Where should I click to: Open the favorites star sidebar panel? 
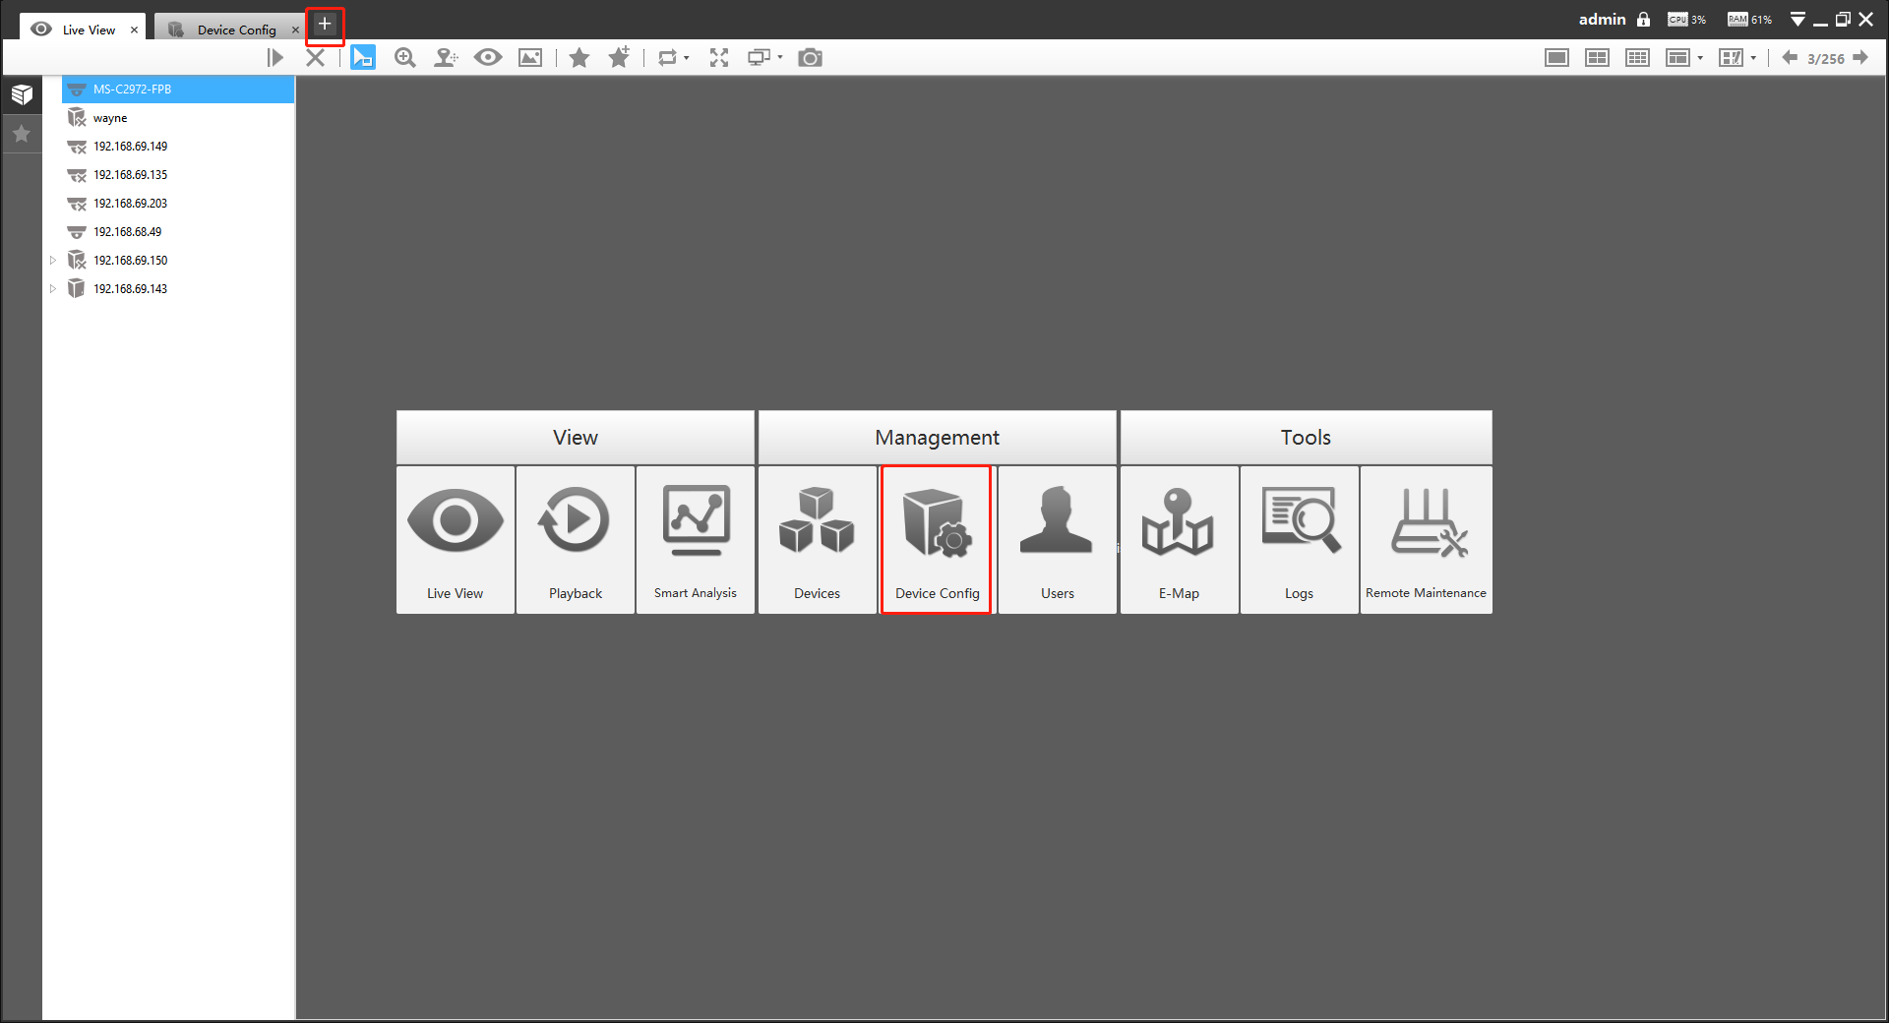pyautogui.click(x=22, y=134)
